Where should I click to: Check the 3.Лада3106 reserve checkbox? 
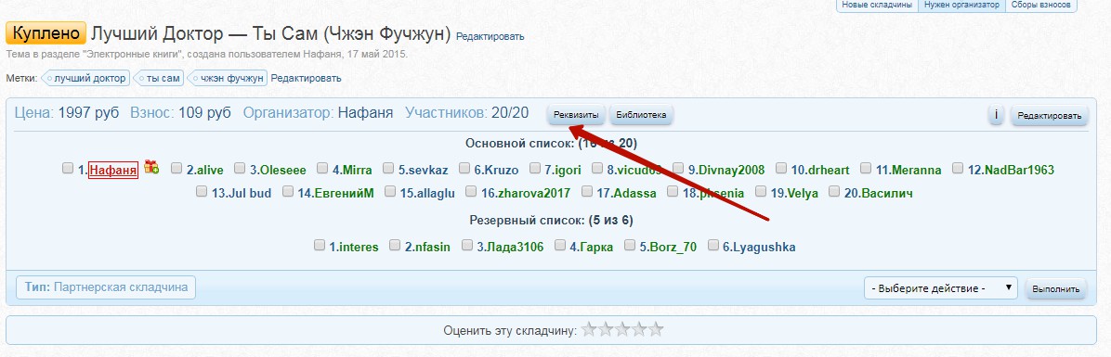pyautogui.click(x=467, y=246)
